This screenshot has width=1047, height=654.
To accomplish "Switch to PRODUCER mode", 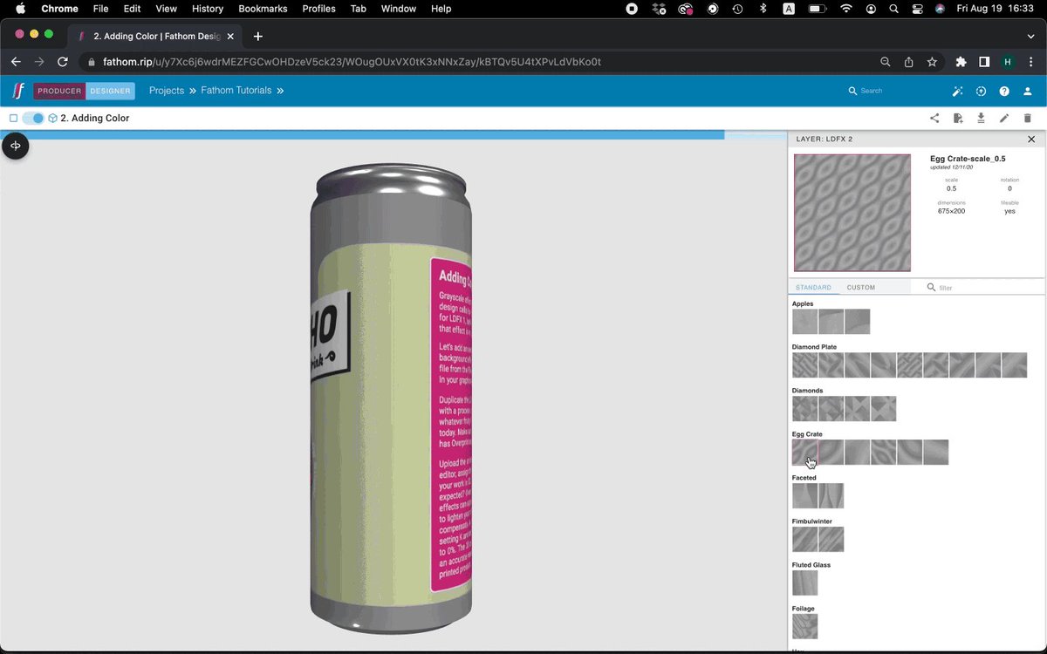I will tap(59, 91).
